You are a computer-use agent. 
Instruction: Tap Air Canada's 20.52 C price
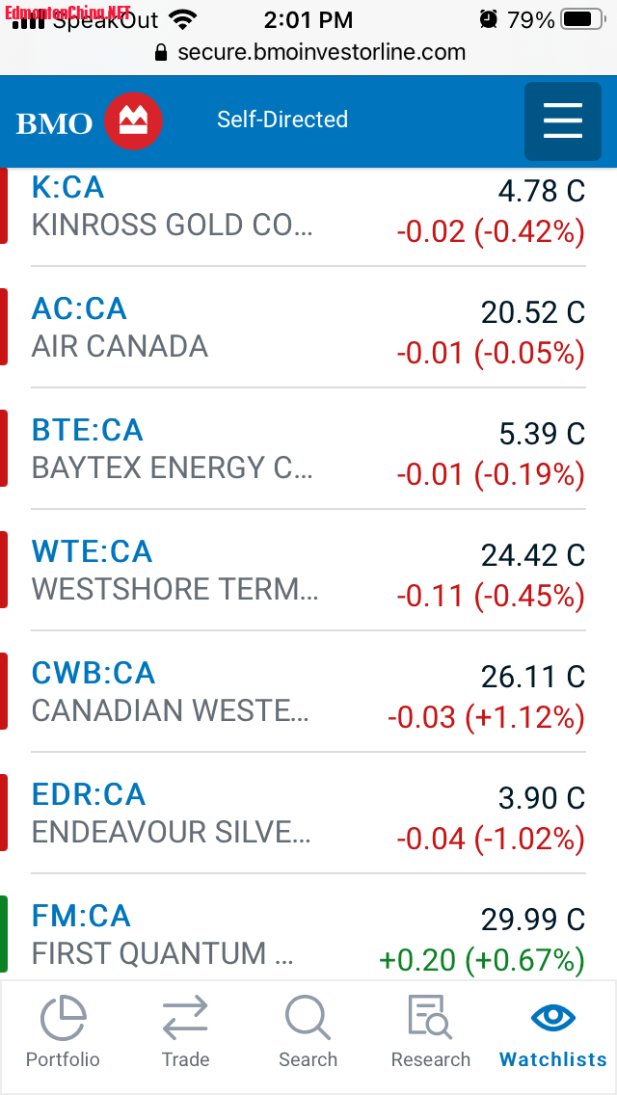click(x=532, y=312)
